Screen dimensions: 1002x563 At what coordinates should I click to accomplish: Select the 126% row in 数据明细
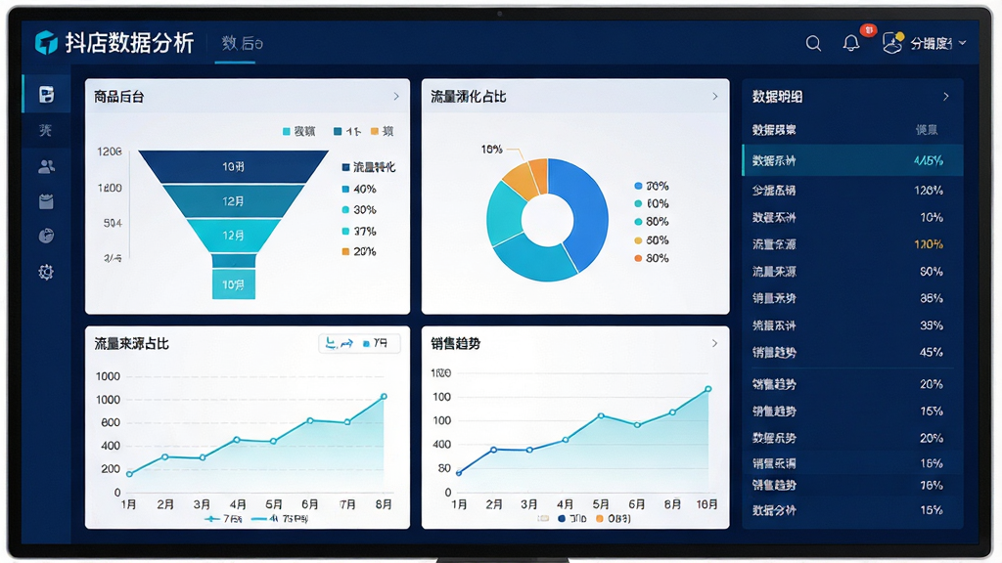click(x=852, y=191)
